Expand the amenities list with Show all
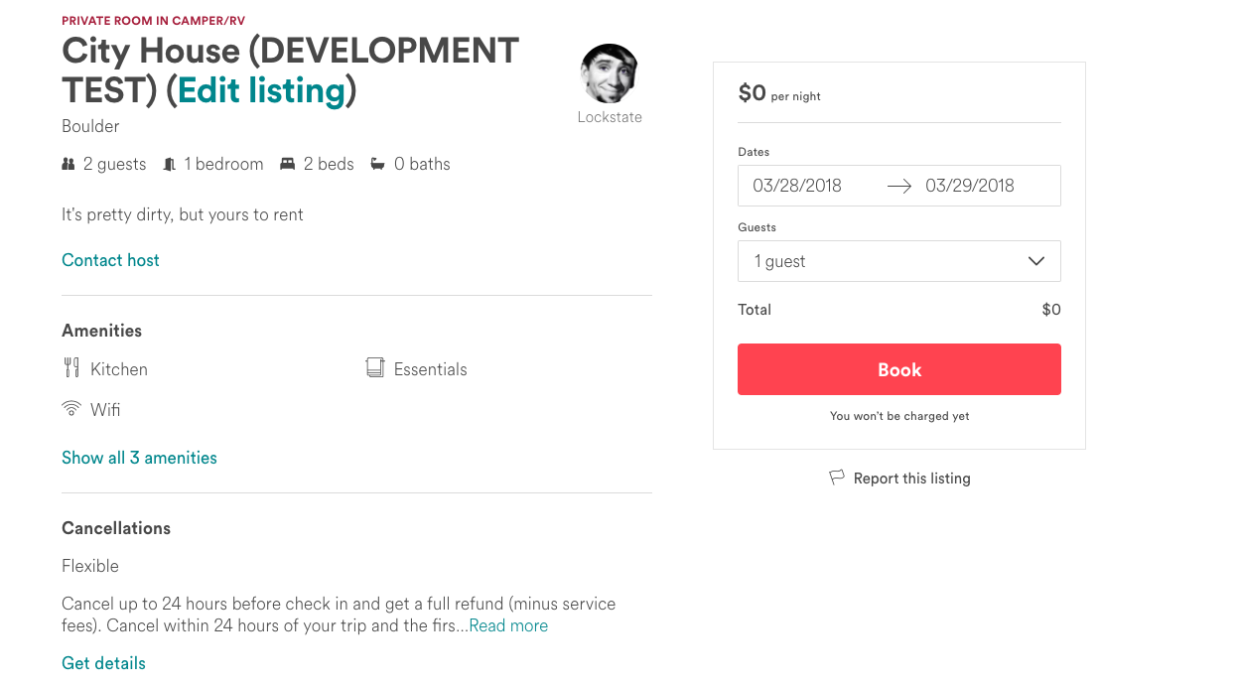 point(139,458)
